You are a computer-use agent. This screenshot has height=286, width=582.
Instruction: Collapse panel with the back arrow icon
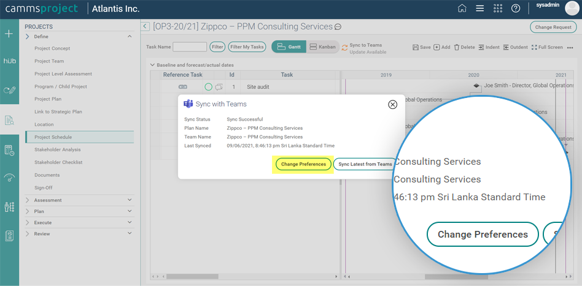pos(145,27)
